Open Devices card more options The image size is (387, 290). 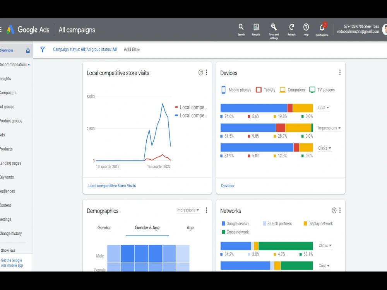click(340, 72)
